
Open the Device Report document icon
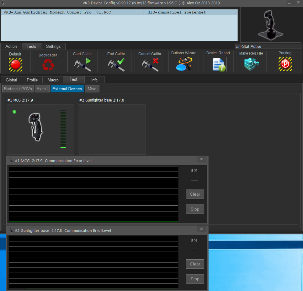coord(219,65)
